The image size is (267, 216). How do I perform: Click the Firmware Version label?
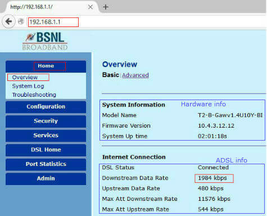(126, 125)
